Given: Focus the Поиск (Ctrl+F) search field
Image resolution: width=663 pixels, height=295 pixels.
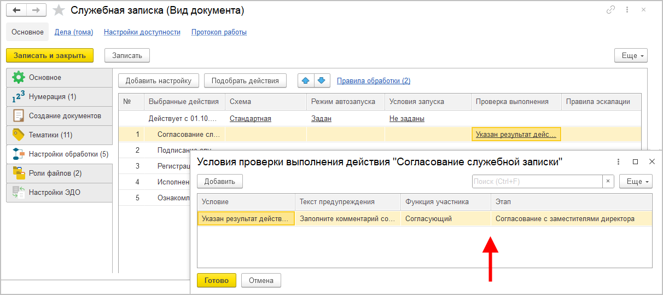Looking at the screenshot, I should click(537, 181).
